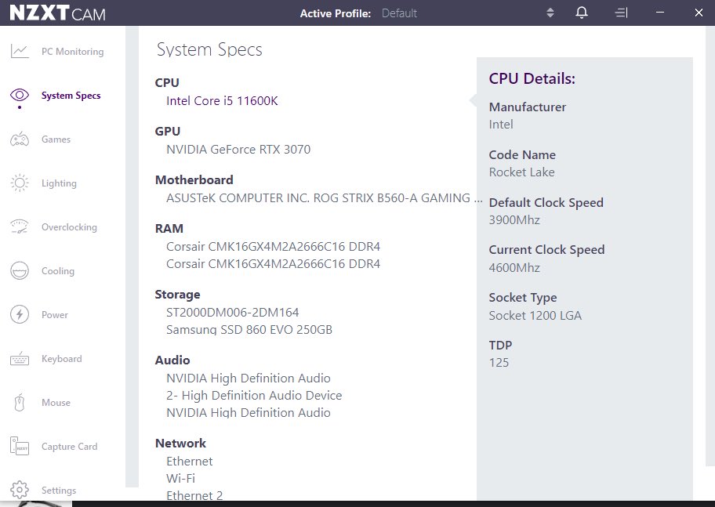The width and height of the screenshot is (715, 507).
Task: Open PC Monitoring chart icon
Action: [x=20, y=51]
